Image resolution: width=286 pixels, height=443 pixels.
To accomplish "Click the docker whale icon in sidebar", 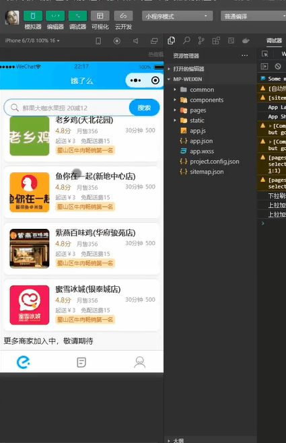I will pyautogui.click(x=246, y=40).
